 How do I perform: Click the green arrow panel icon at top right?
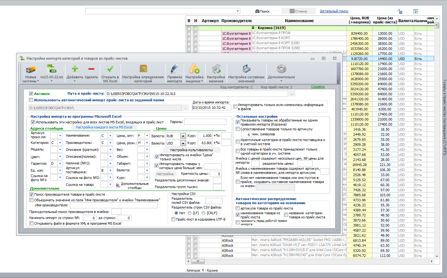[416, 11]
